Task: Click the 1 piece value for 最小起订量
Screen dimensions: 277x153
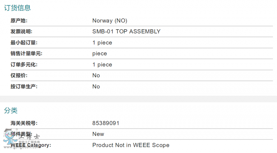Action: point(102,42)
